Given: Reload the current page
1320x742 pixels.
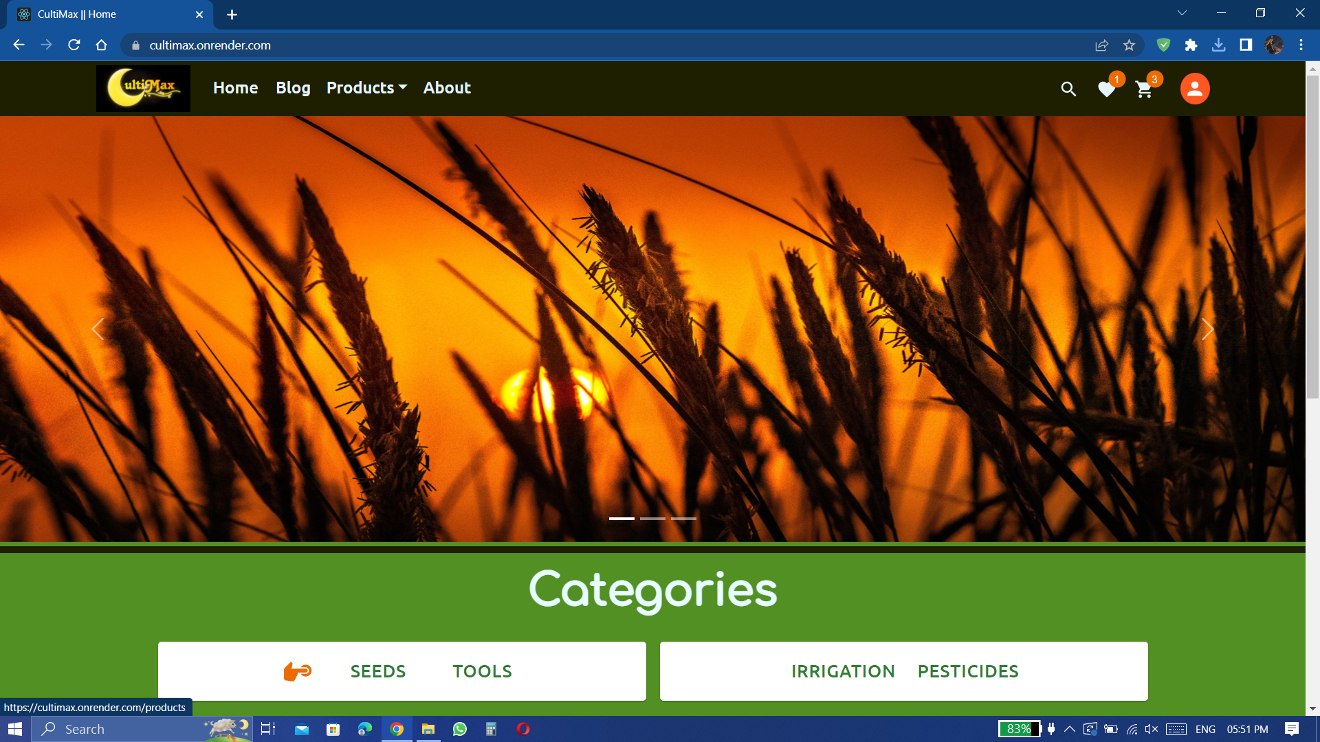Looking at the screenshot, I should coord(74,45).
